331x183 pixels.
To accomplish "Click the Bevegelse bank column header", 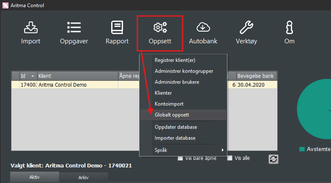I will pyautogui.click(x=256, y=76).
